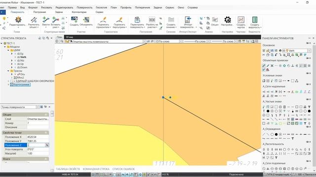316x177 pixels.
Task: Toggle visibility of the Up surface
Action: tap(15, 64)
